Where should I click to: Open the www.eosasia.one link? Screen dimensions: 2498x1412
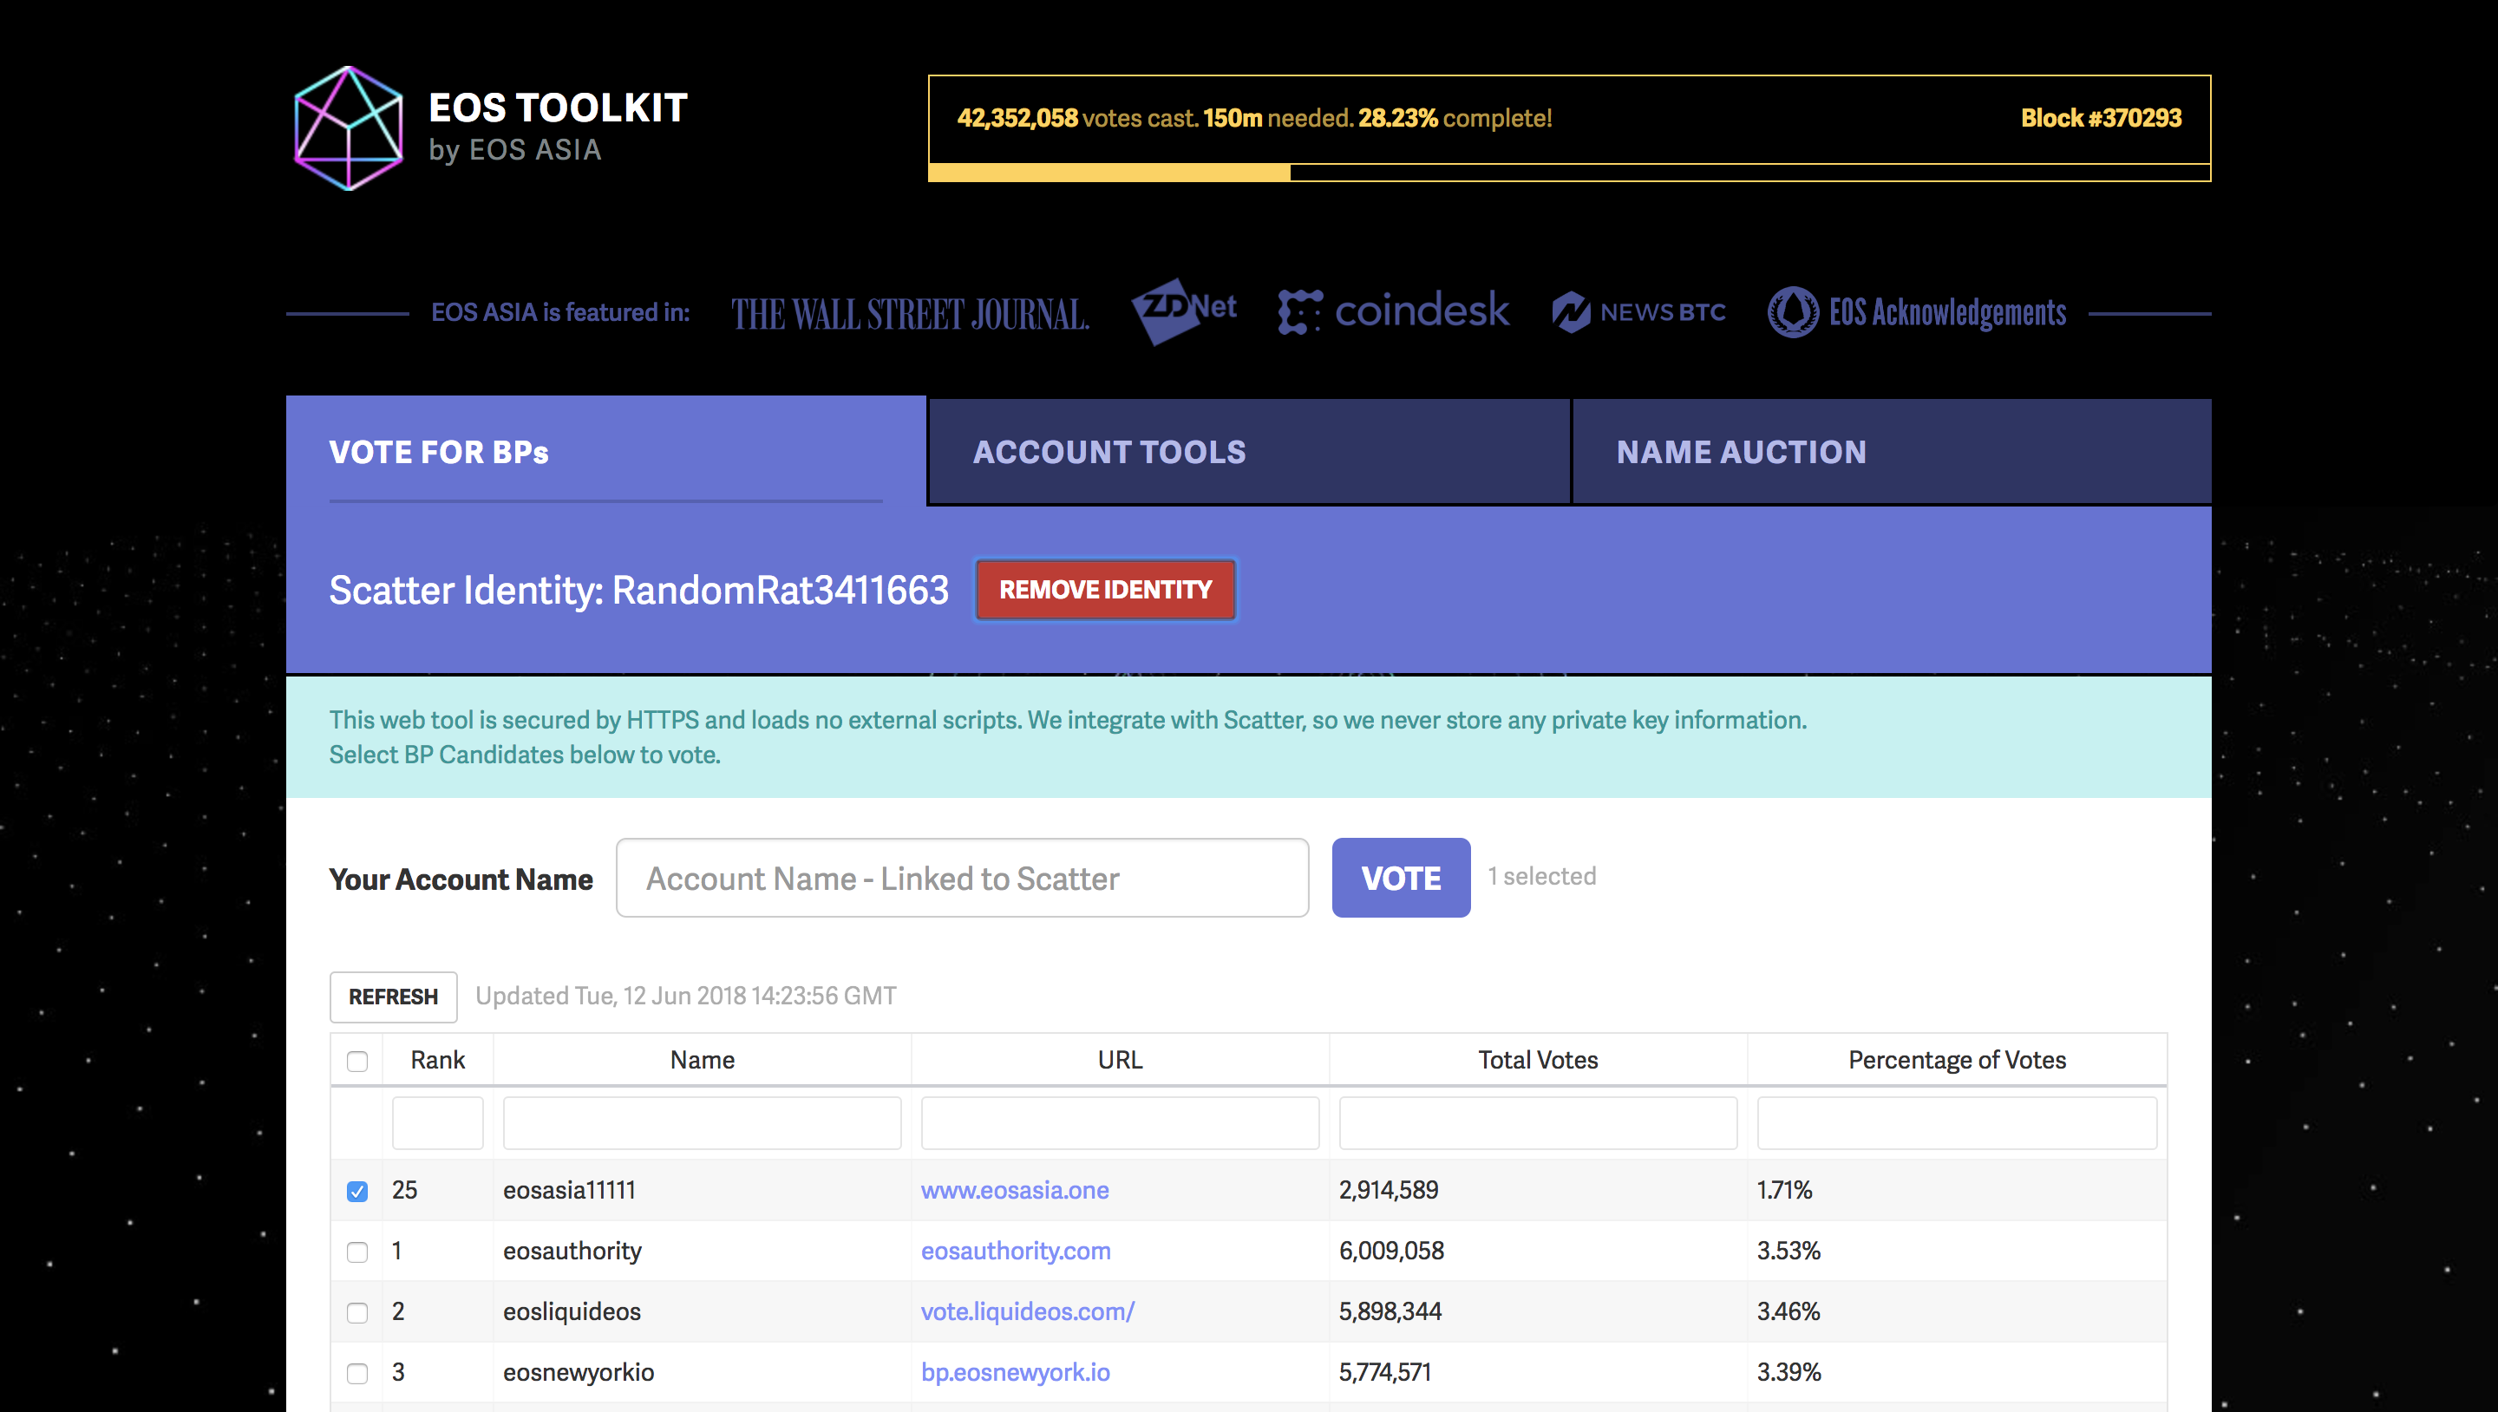(1014, 1190)
